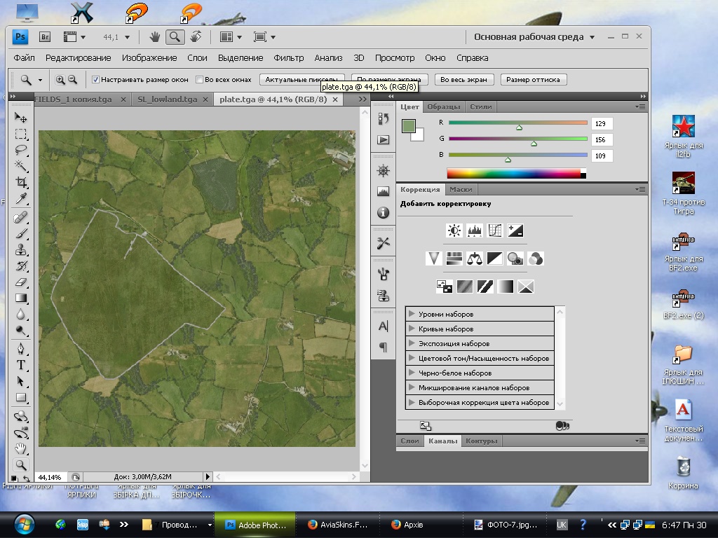Click the Brightness/Contrast adjustment icon
The height and width of the screenshot is (538, 718).
(x=454, y=230)
